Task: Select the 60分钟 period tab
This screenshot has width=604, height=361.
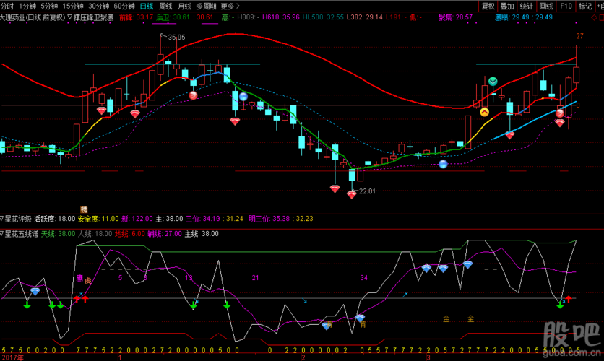Action: point(124,6)
